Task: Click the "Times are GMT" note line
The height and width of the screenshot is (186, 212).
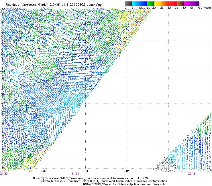Action: 90,178
